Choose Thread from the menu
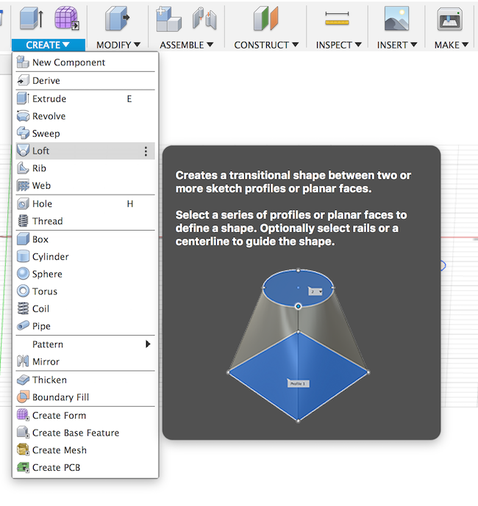This screenshot has height=506, width=478. (x=85, y=221)
